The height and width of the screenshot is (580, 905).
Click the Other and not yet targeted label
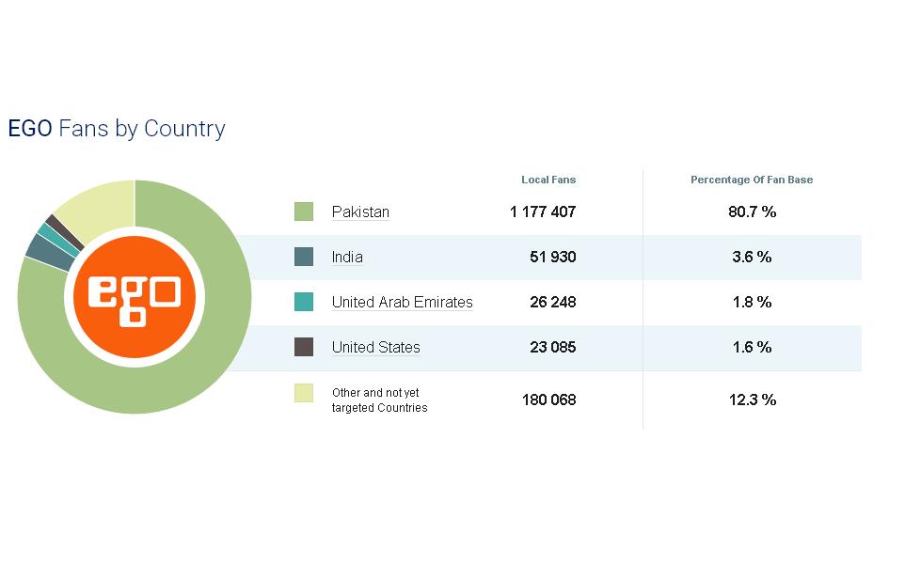pyautogui.click(x=379, y=400)
